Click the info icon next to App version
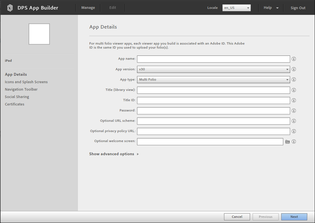Image resolution: width=315 pixels, height=223 pixels. pyautogui.click(x=294, y=69)
